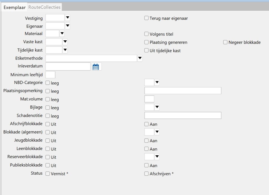The image size is (269, 195).
Task: Open the Vaste kast dropdown
Action: pos(65,42)
